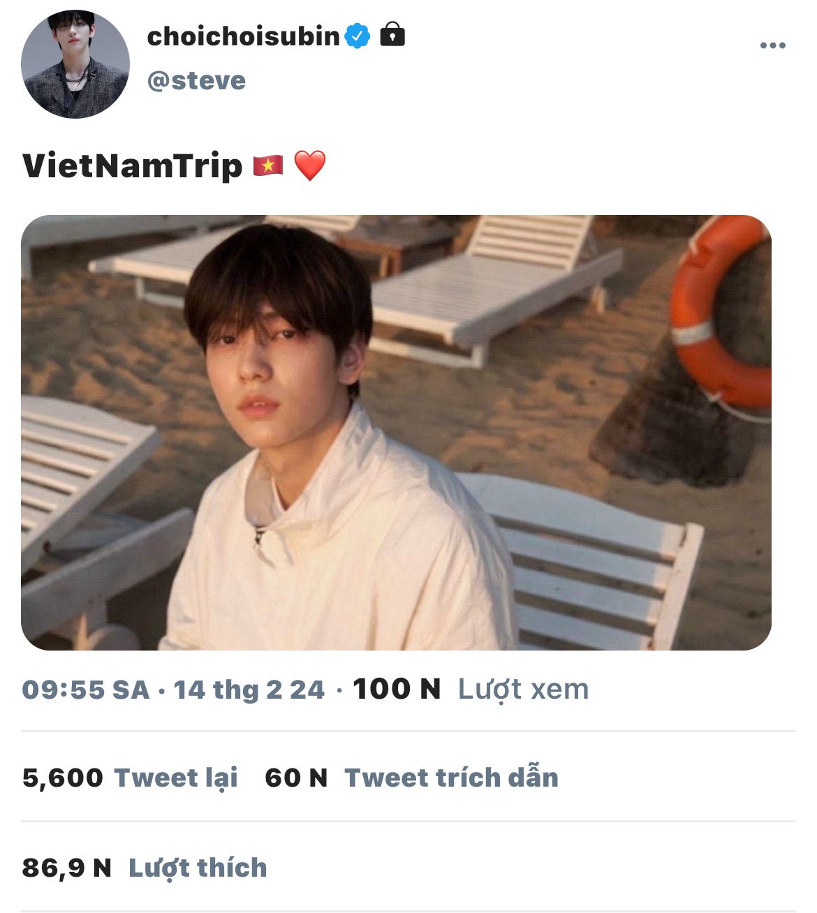This screenshot has width=817, height=913.
Task: Open the three-dot more options menu
Action: [x=772, y=45]
